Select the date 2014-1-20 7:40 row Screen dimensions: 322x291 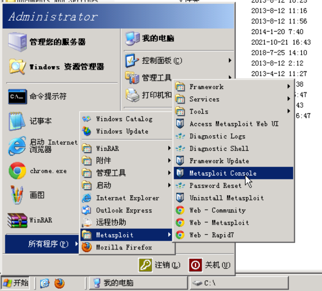pyautogui.click(x=277, y=32)
